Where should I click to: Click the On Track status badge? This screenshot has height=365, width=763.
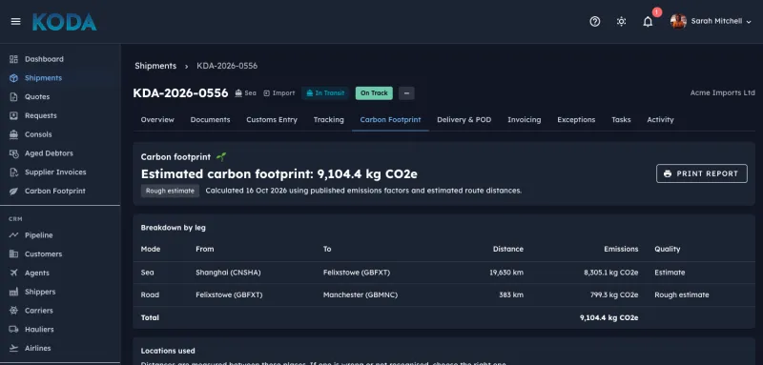click(x=374, y=93)
